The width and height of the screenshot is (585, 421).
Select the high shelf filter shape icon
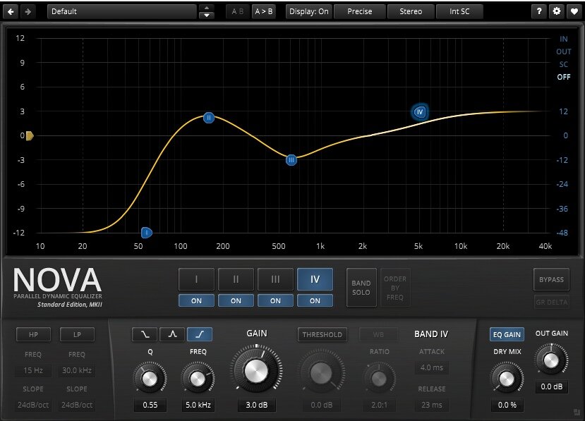[x=200, y=334]
